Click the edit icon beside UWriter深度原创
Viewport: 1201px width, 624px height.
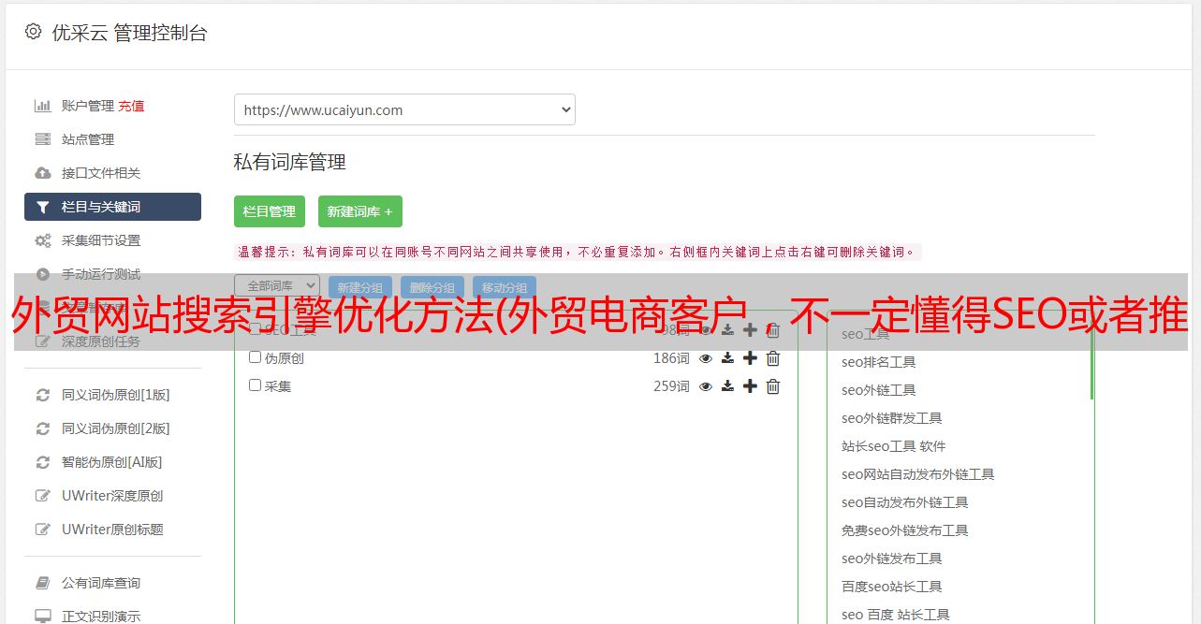click(x=43, y=496)
